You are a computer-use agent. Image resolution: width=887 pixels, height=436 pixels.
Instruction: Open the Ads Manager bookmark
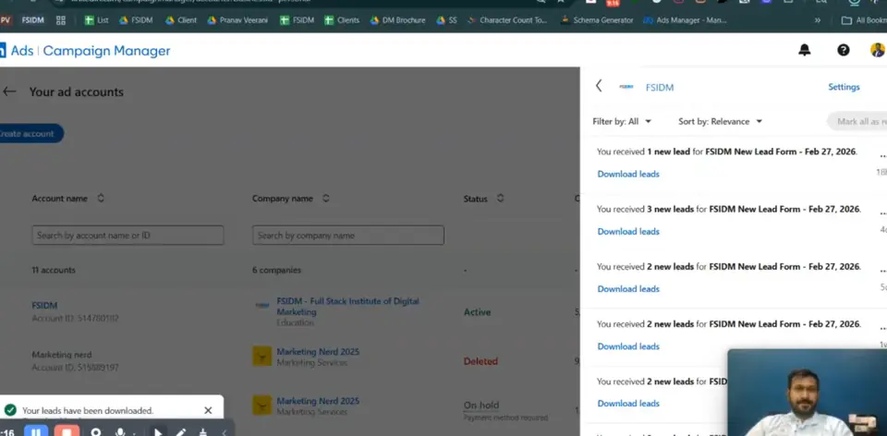[x=685, y=20]
